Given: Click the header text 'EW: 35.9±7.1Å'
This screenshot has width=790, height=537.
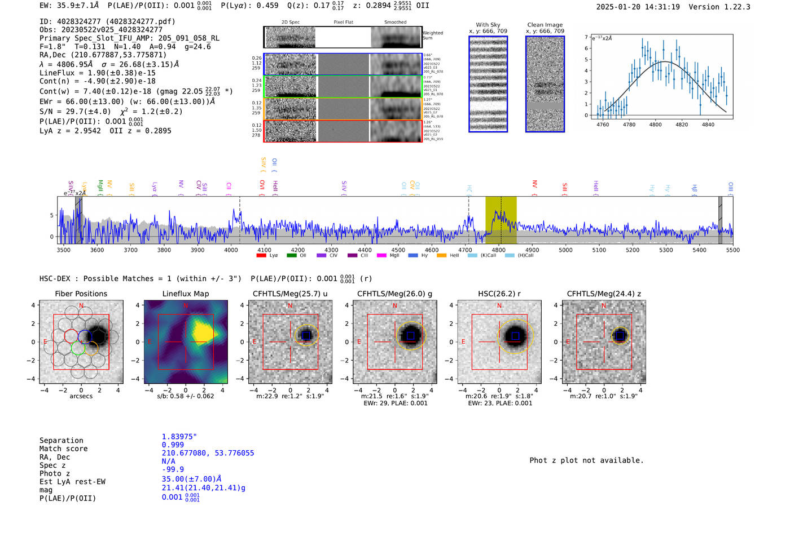Looking at the screenshot, I should click(x=69, y=5).
